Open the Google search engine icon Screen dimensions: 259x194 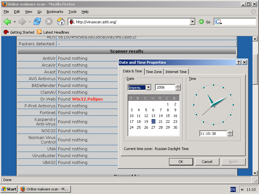click(x=218, y=22)
